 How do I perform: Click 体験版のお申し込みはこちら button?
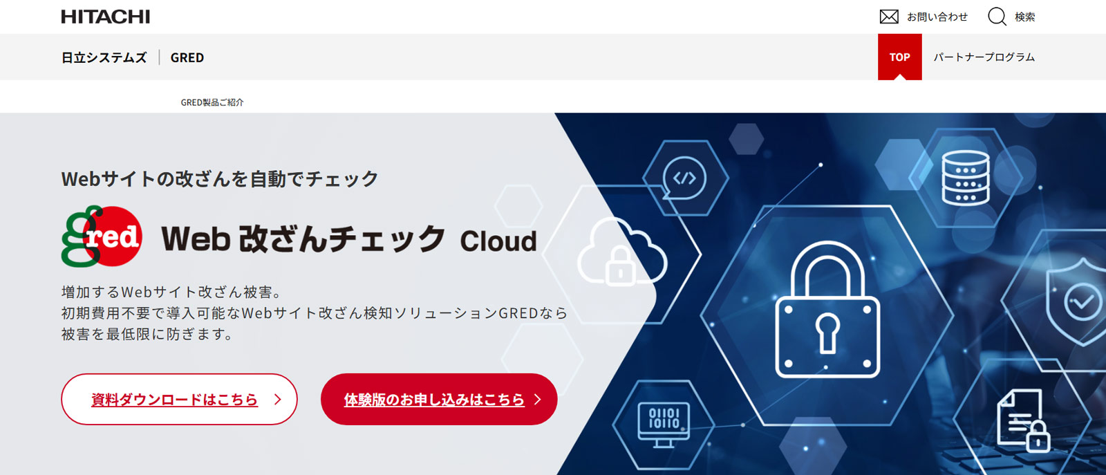[439, 399]
